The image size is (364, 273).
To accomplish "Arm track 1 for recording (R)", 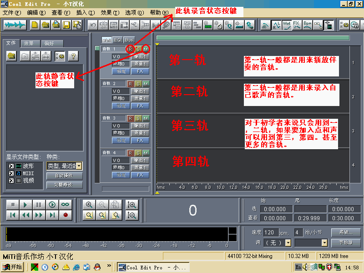I will pyautogui.click(x=130, y=49).
